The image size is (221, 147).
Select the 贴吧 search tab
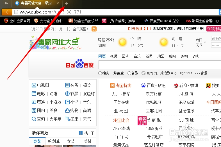172,56
